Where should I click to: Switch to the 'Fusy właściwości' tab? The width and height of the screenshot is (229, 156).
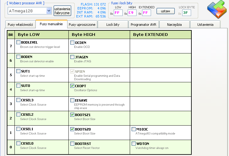(20, 24)
